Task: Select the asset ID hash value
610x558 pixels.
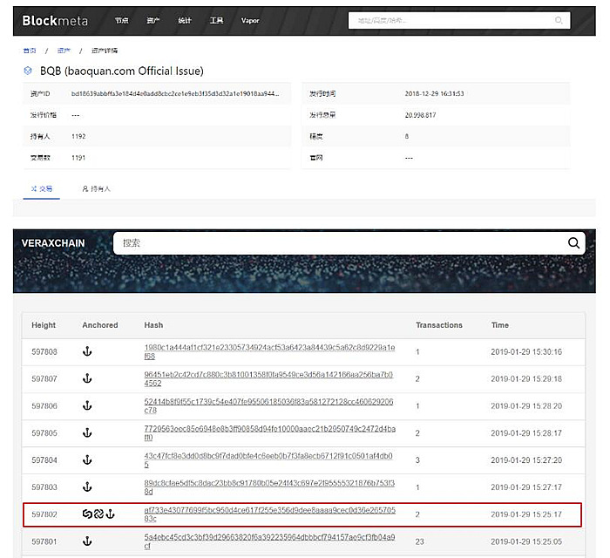Action: coord(175,94)
